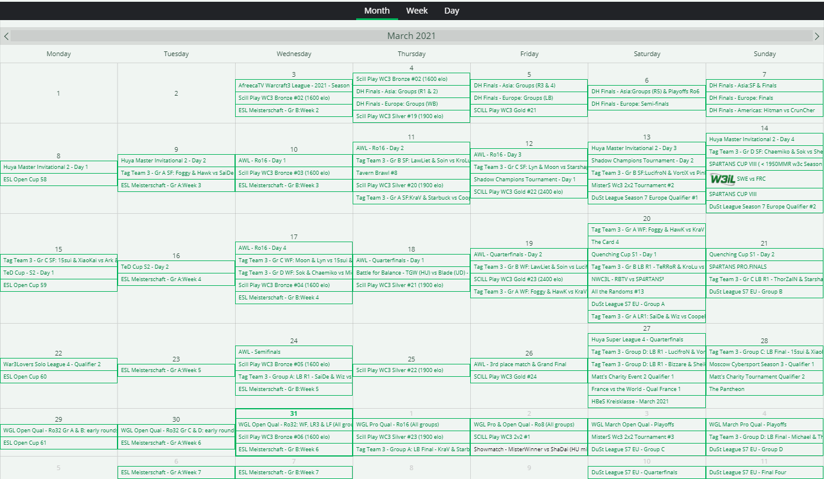Switch to the Week view tab

click(x=417, y=11)
